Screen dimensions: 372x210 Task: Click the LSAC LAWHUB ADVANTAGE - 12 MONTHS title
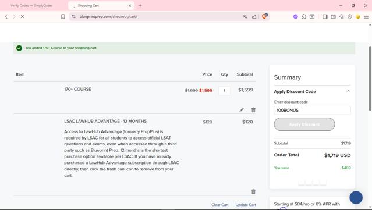105,121
